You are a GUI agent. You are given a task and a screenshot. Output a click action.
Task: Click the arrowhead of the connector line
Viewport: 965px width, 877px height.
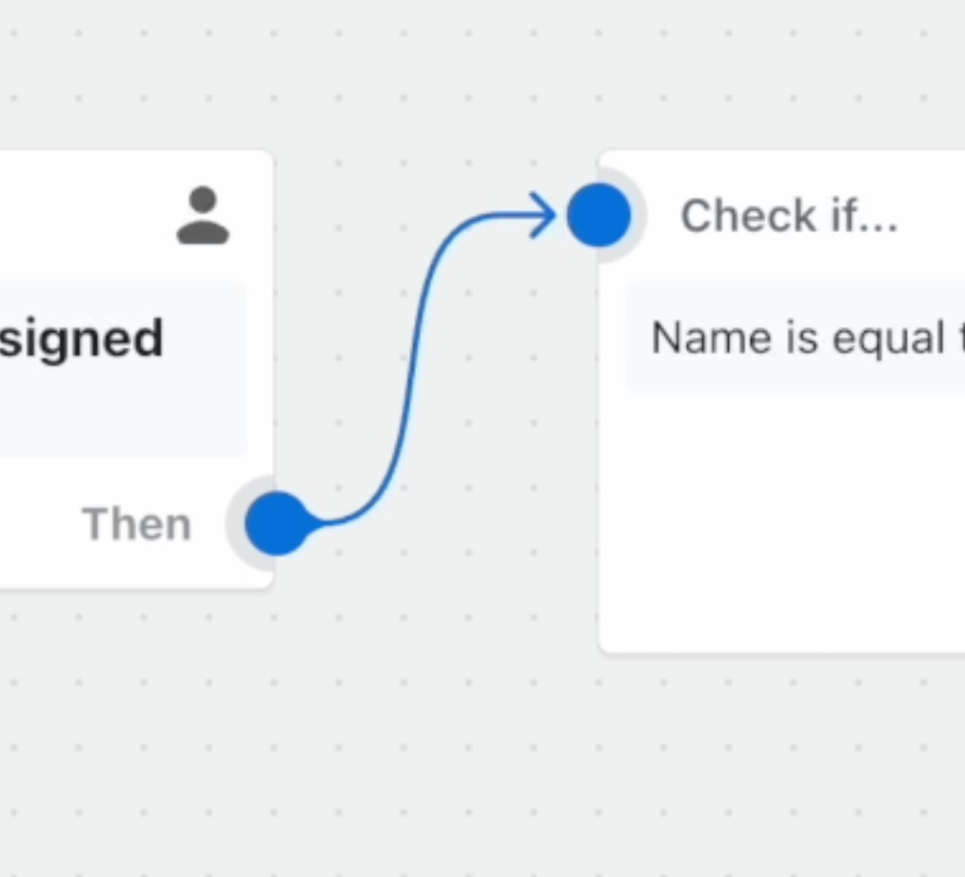coord(542,215)
